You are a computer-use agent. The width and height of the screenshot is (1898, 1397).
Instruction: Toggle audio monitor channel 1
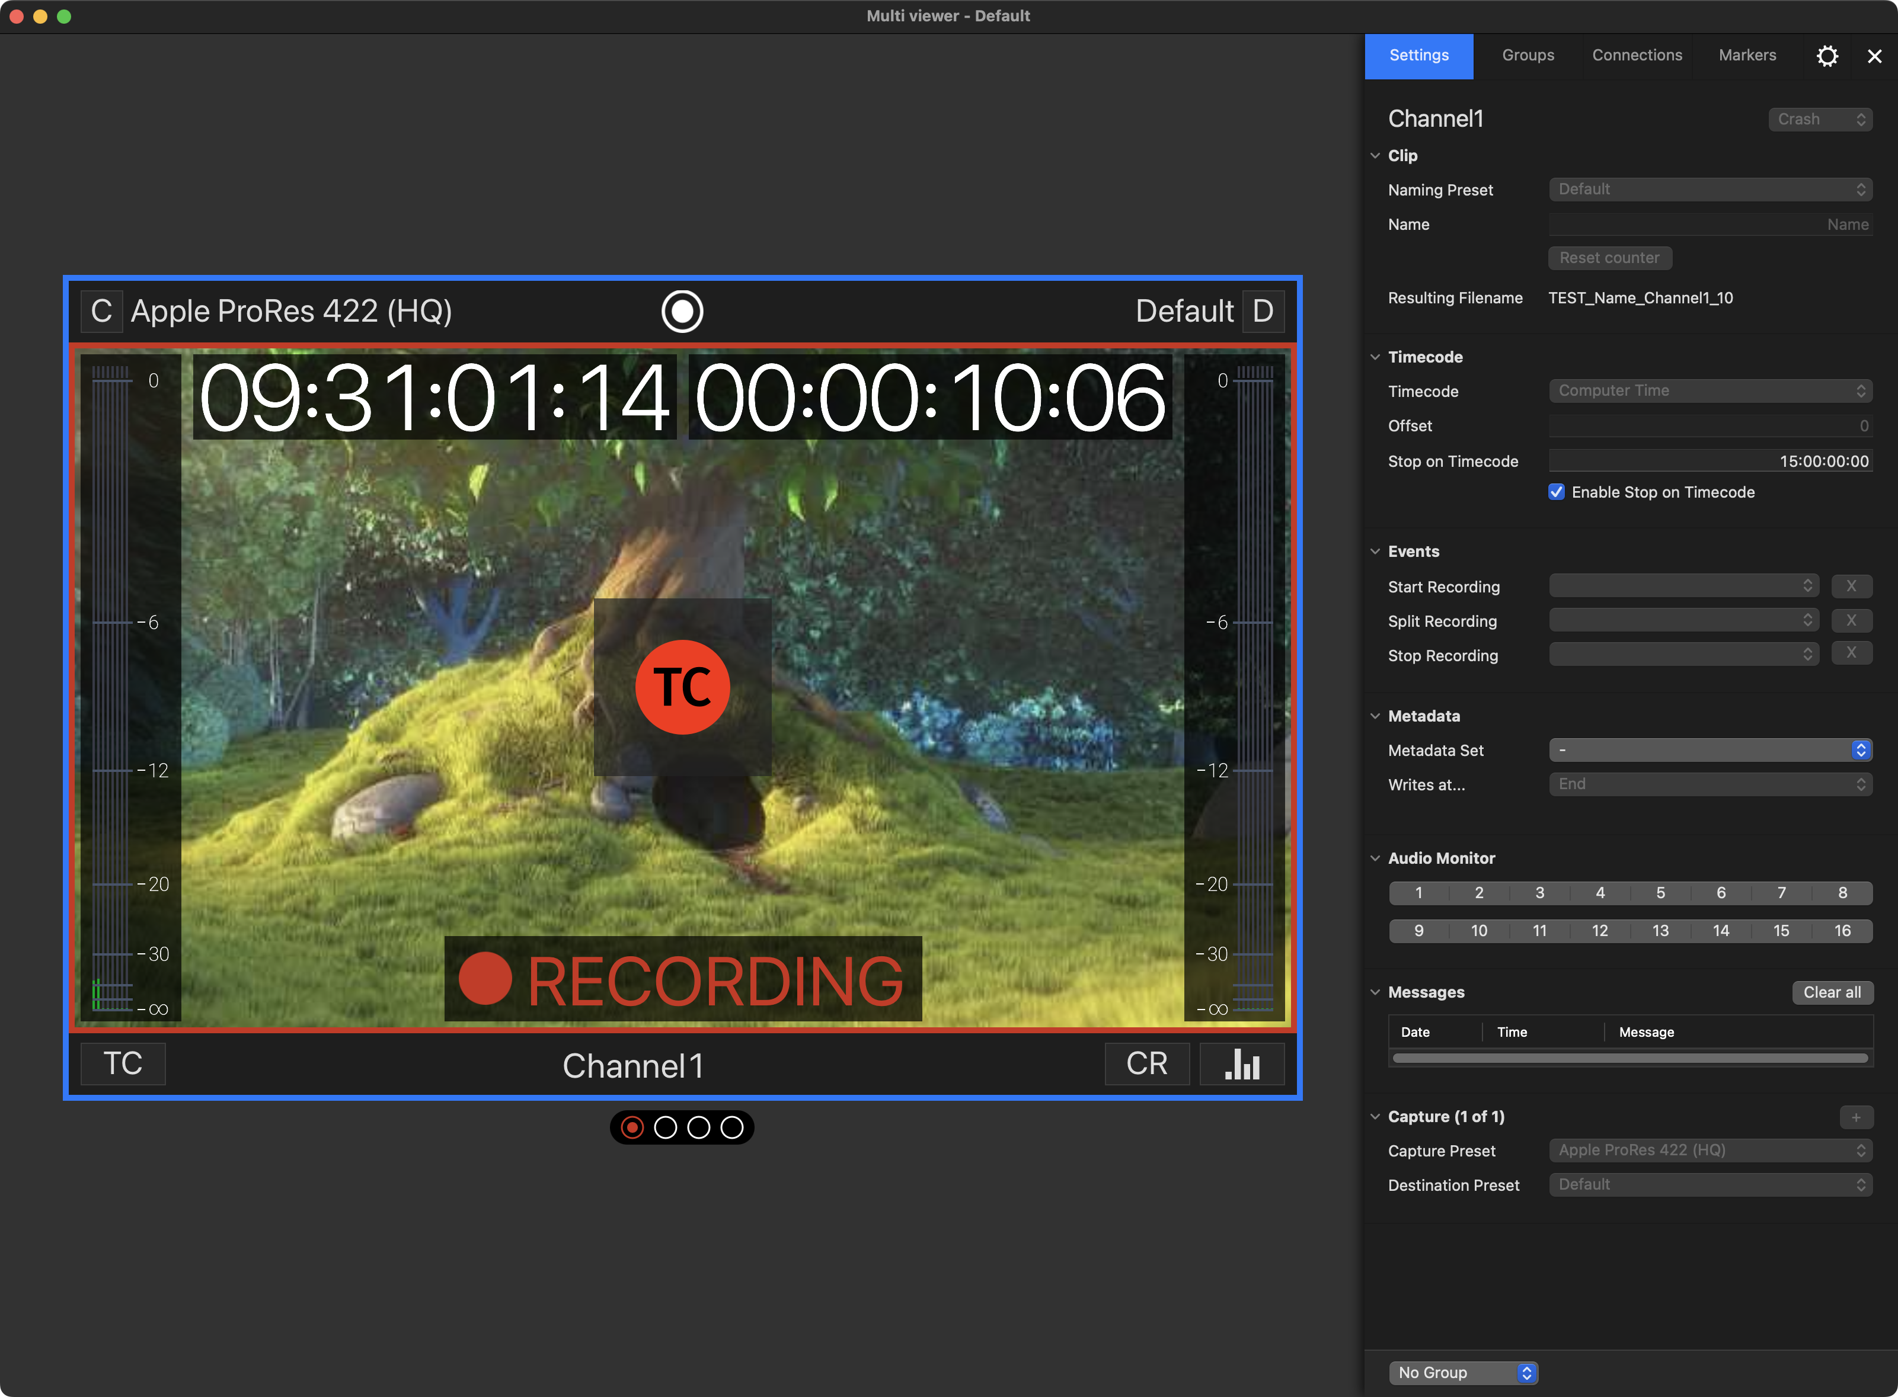coord(1419,893)
